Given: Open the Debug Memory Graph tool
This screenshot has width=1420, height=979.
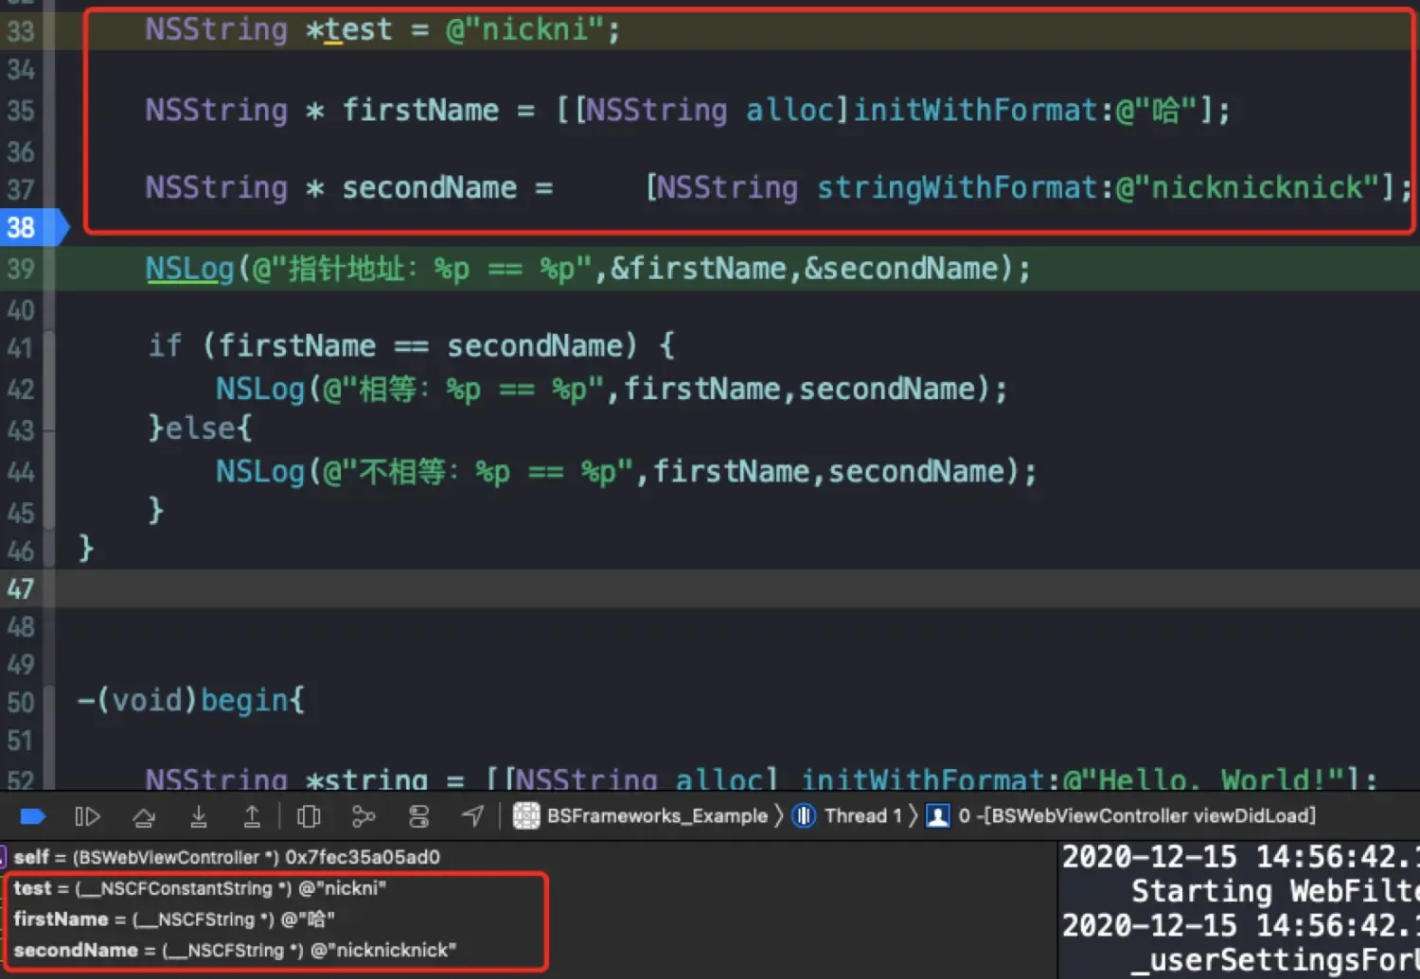Looking at the screenshot, I should pyautogui.click(x=364, y=815).
